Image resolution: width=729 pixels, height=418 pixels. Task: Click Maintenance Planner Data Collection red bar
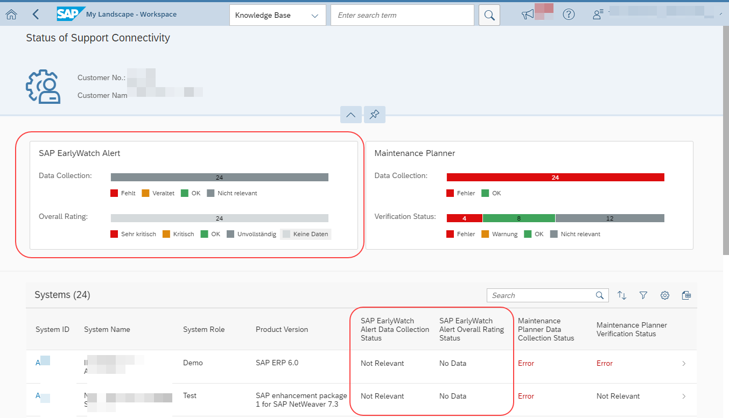tap(555, 177)
